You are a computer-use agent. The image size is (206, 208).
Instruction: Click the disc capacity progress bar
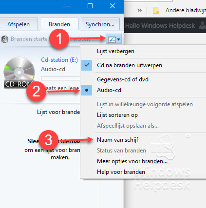(x=60, y=78)
